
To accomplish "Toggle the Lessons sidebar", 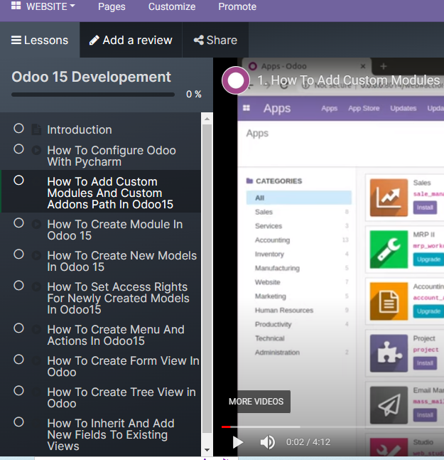I will point(40,41).
